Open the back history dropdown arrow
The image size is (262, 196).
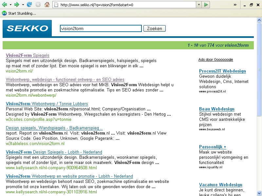tap(10, 5)
